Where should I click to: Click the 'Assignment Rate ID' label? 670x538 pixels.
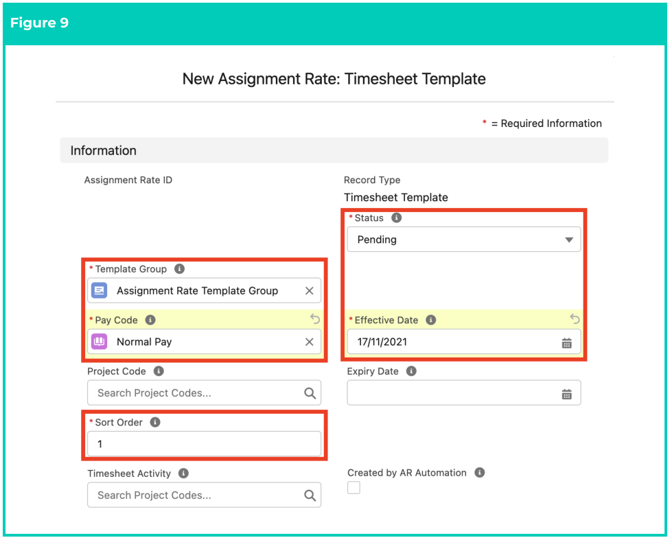128,180
